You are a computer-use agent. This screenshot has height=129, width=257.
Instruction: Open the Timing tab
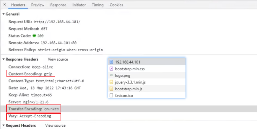(x=97, y=5)
